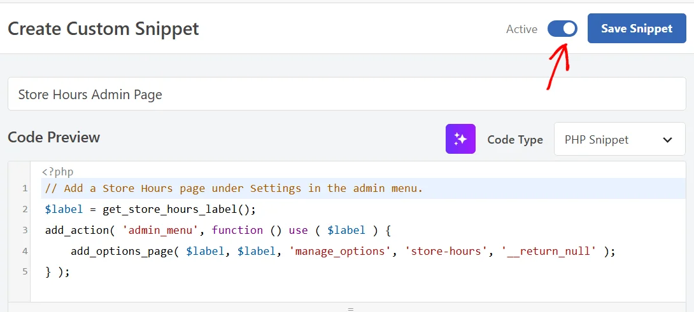
Task: Click the Create Custom Snippet heading
Action: coord(104,29)
